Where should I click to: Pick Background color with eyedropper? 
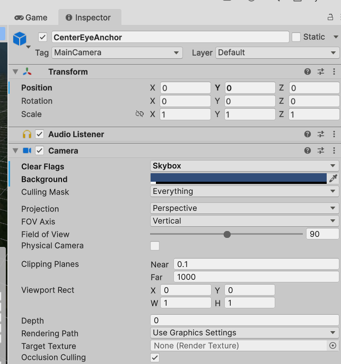(333, 179)
